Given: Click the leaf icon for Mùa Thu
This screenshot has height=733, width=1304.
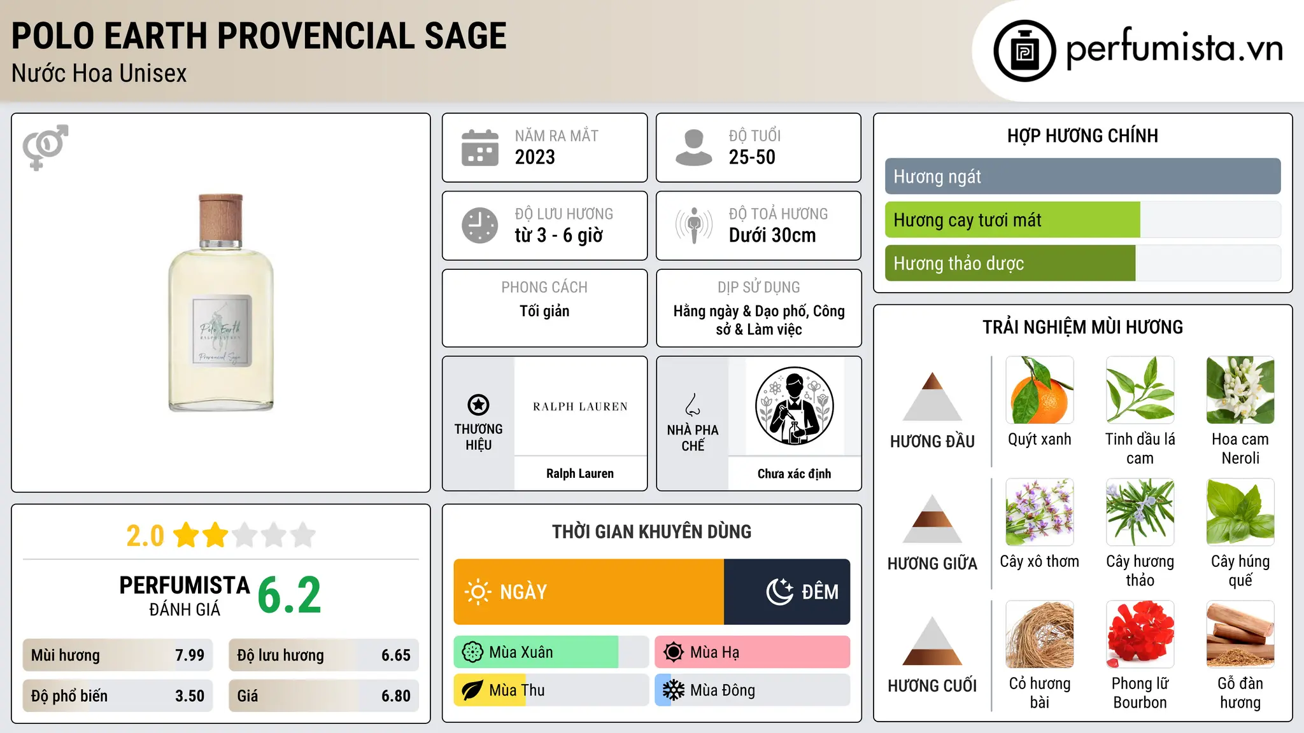Looking at the screenshot, I should [472, 690].
